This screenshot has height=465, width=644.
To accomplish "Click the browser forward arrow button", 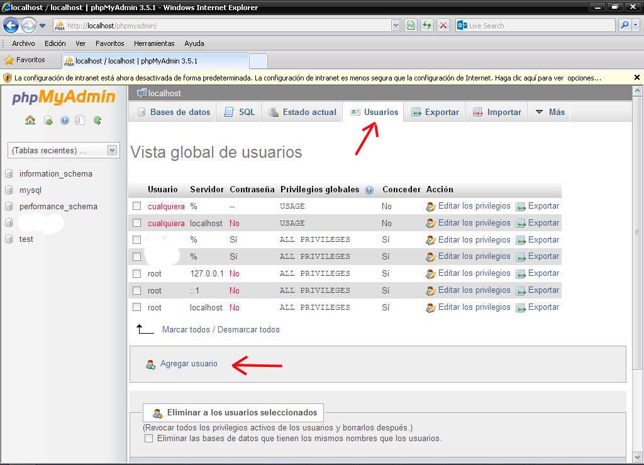I will (x=28, y=25).
